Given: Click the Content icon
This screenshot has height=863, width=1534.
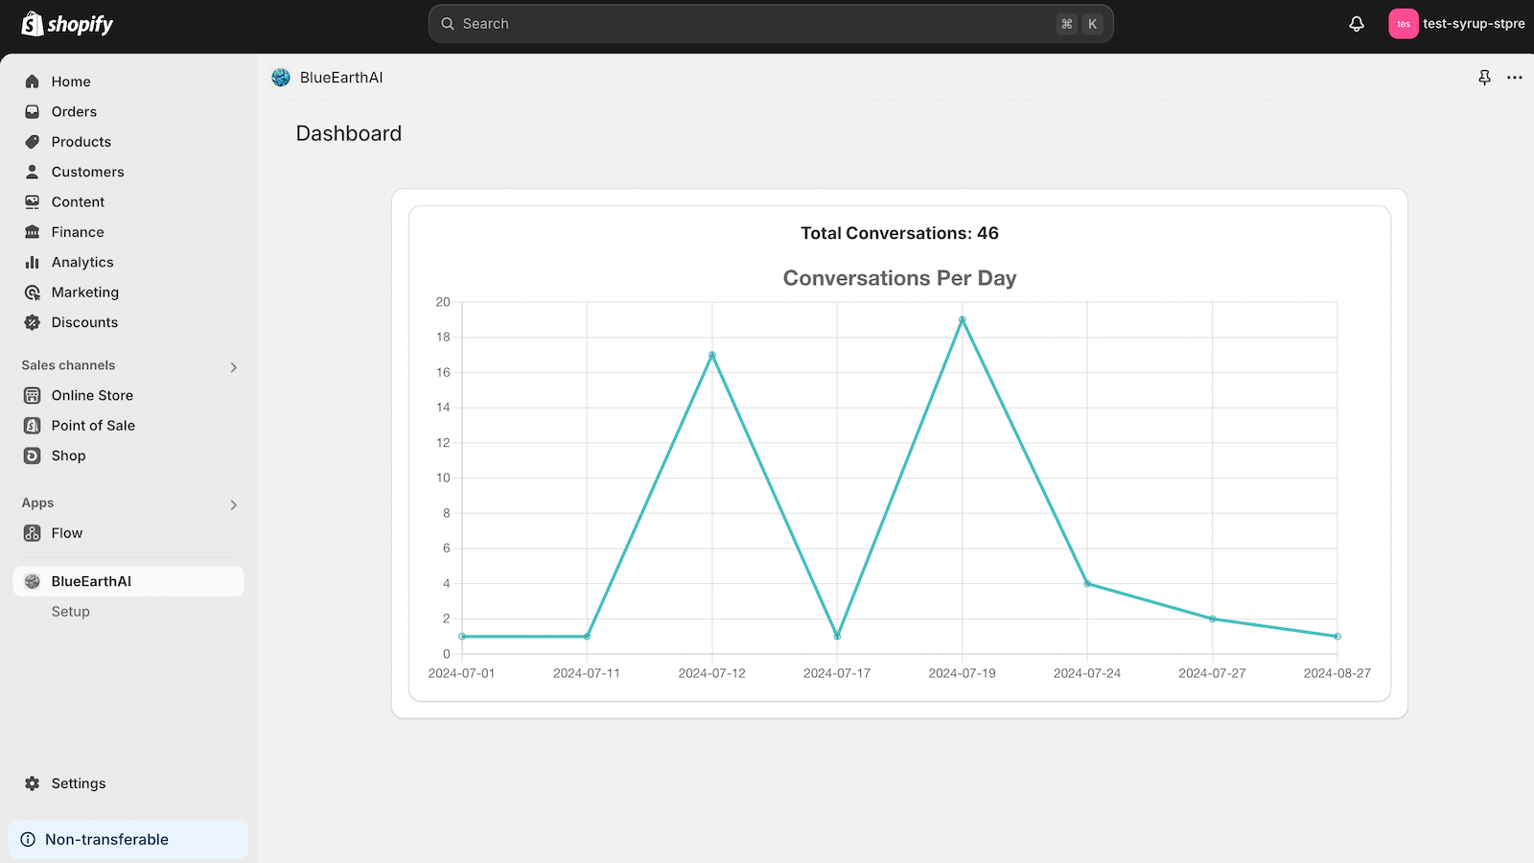Looking at the screenshot, I should [33, 202].
